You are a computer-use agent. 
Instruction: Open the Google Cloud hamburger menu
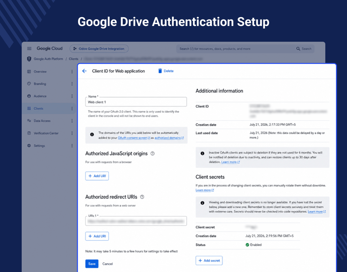[29, 49]
